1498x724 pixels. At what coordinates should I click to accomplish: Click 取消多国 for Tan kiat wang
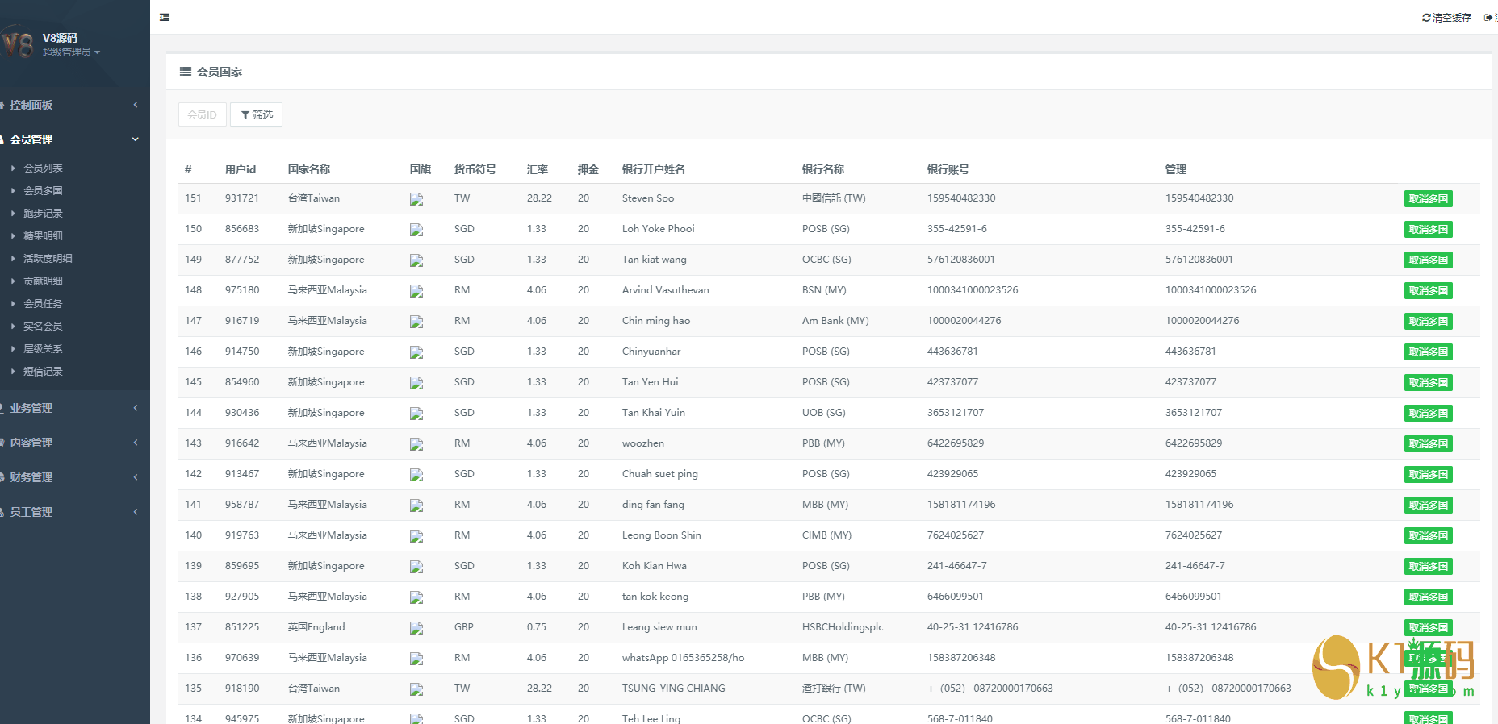[x=1428, y=260]
